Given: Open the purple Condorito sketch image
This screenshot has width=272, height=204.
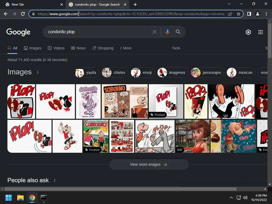Looking at the screenshot, I should click(88, 101).
